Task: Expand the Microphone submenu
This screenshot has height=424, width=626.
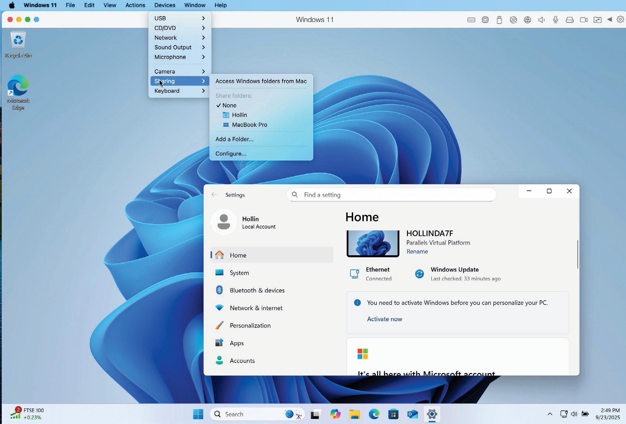Action: tap(180, 57)
